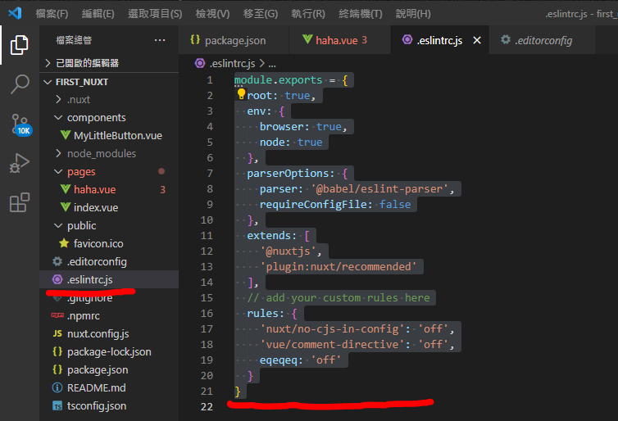This screenshot has width=618, height=421.
Task: Click the lightbulb quick fix icon
Action: tap(241, 95)
